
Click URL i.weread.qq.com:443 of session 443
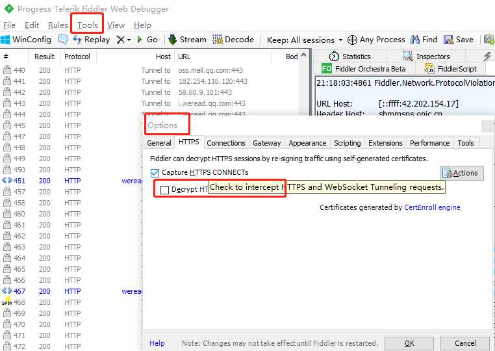click(212, 103)
